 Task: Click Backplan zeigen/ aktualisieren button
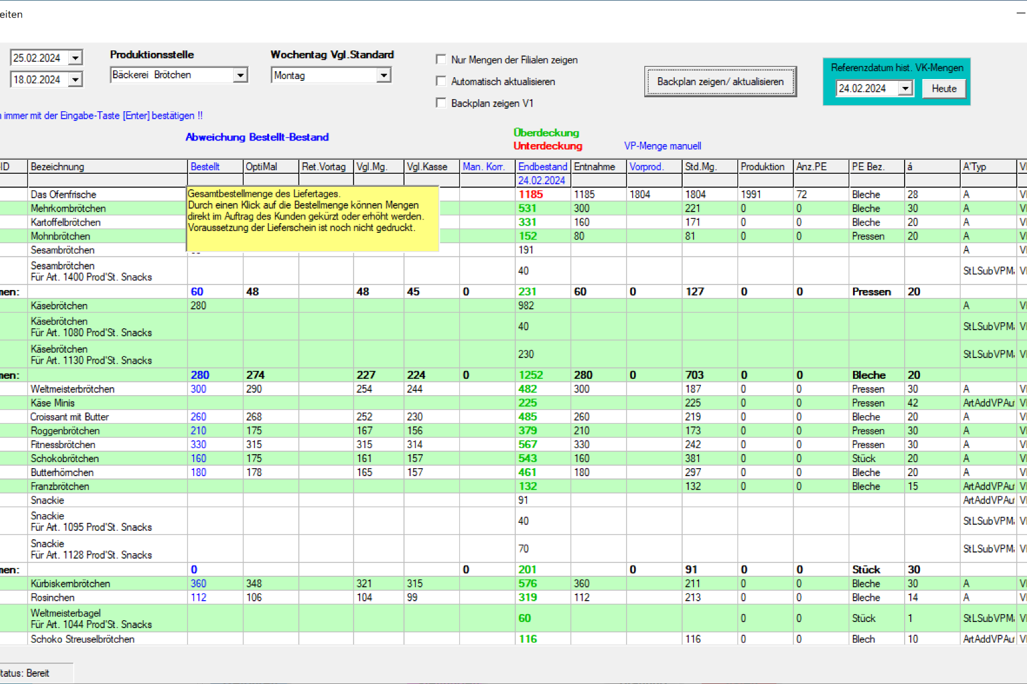720,81
